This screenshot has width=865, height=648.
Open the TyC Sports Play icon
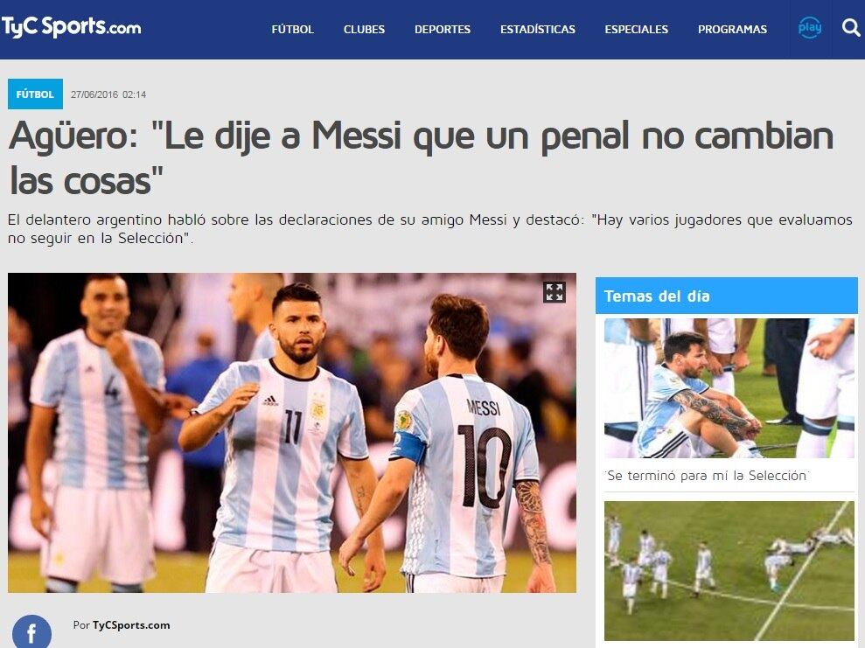[809, 28]
